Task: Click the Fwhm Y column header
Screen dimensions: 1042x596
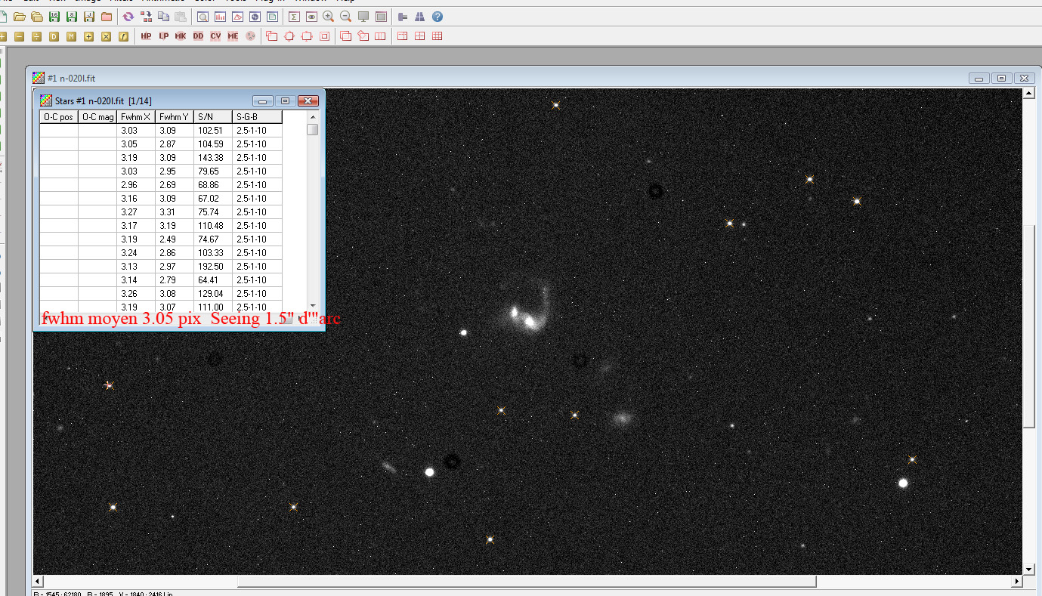Action: click(175, 117)
